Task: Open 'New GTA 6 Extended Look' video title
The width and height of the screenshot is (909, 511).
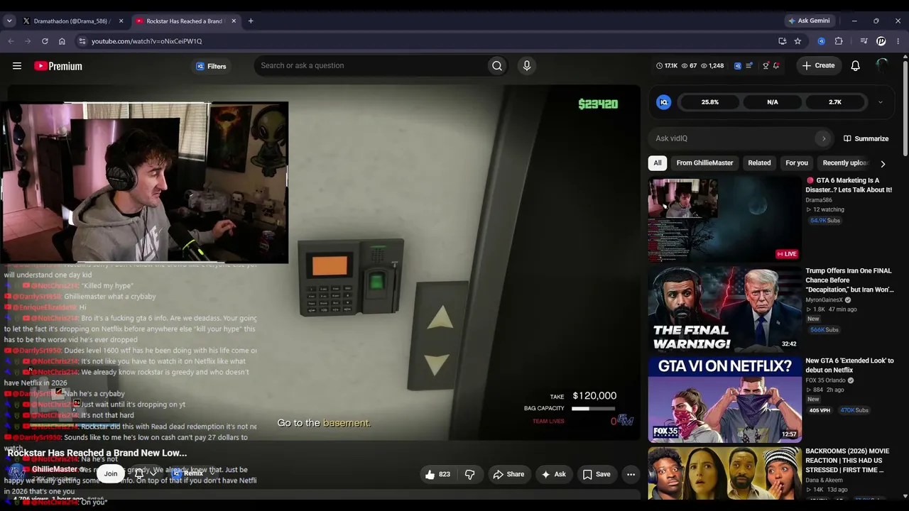Action: pyautogui.click(x=849, y=366)
